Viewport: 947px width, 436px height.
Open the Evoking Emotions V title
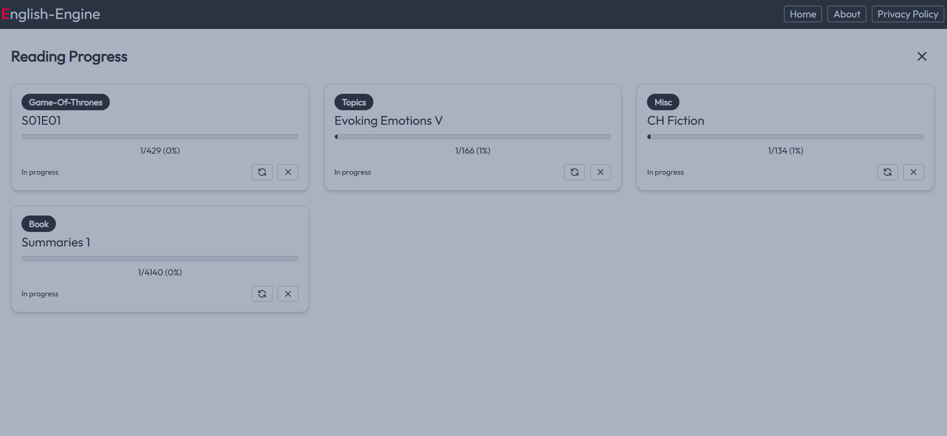pos(388,121)
